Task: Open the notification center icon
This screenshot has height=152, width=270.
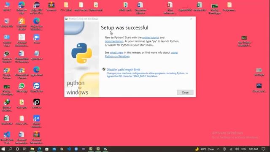Action: coord(263,149)
